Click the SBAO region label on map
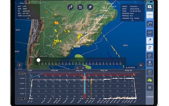Viewport: 169px width, 106px height. (x=125, y=45)
